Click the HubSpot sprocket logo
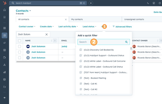The height and width of the screenshot is (104, 162). tap(5, 3)
